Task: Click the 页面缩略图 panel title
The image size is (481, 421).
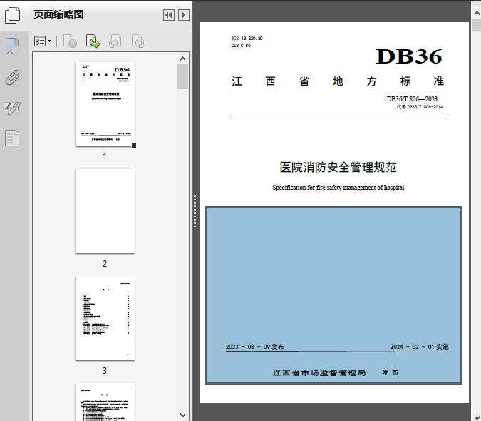Action: (x=58, y=14)
